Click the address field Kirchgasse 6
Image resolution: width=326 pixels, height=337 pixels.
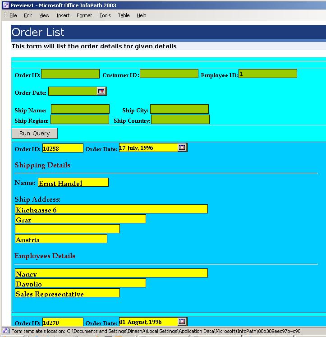[x=111, y=209]
